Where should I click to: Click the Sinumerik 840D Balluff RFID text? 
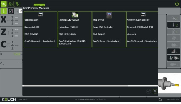pyautogui.click(x=140, y=27)
